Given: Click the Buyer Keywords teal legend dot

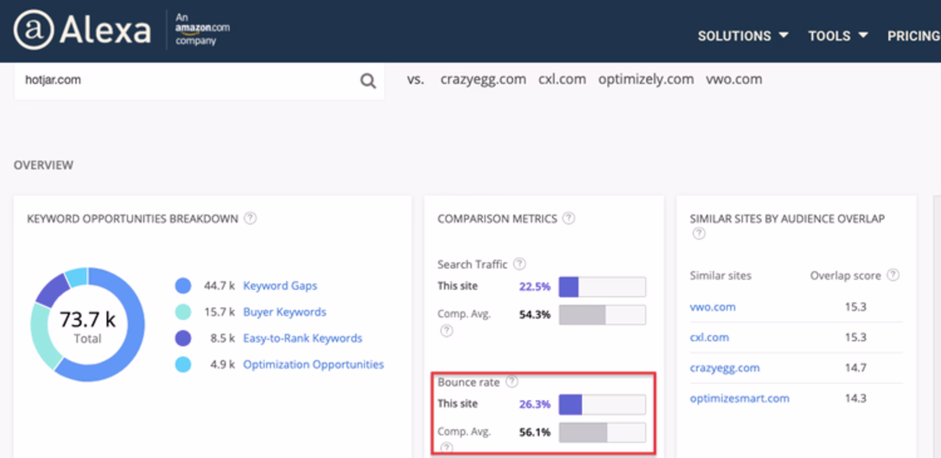Looking at the screenshot, I should coord(183,312).
